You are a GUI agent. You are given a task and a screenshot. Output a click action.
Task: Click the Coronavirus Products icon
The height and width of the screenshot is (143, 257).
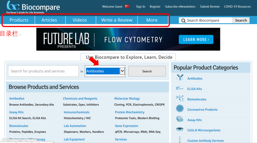click(x=180, y=109)
